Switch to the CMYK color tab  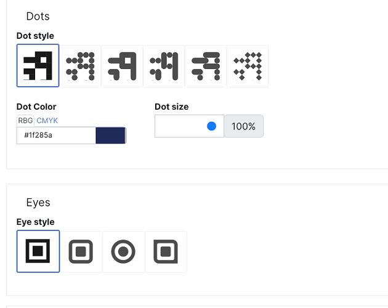47,121
